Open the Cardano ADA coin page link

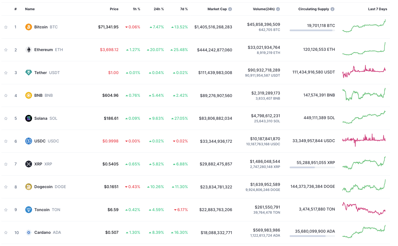[x=43, y=232]
